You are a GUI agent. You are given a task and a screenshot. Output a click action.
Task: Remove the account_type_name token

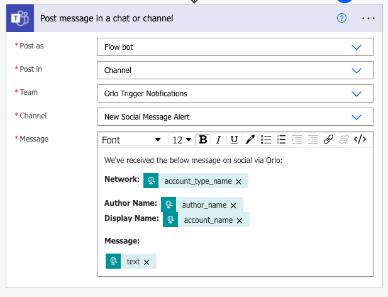238,181
